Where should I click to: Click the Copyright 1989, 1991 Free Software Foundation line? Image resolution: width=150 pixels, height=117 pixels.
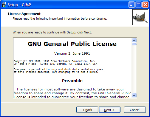tap(54, 61)
